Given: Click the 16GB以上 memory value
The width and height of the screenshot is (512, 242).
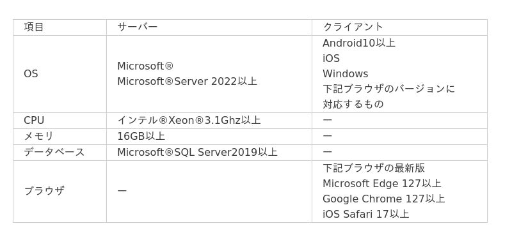Looking at the screenshot, I should click(141, 137).
